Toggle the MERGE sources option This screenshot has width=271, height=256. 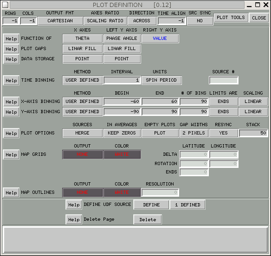click(83, 133)
